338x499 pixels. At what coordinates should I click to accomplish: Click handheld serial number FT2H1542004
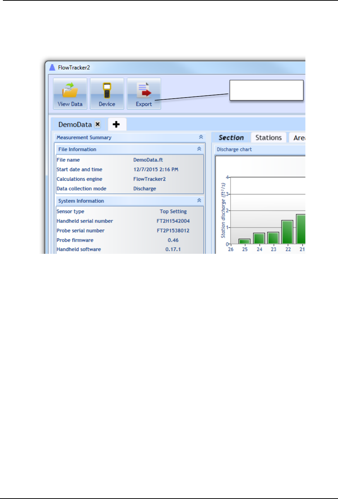(173, 221)
